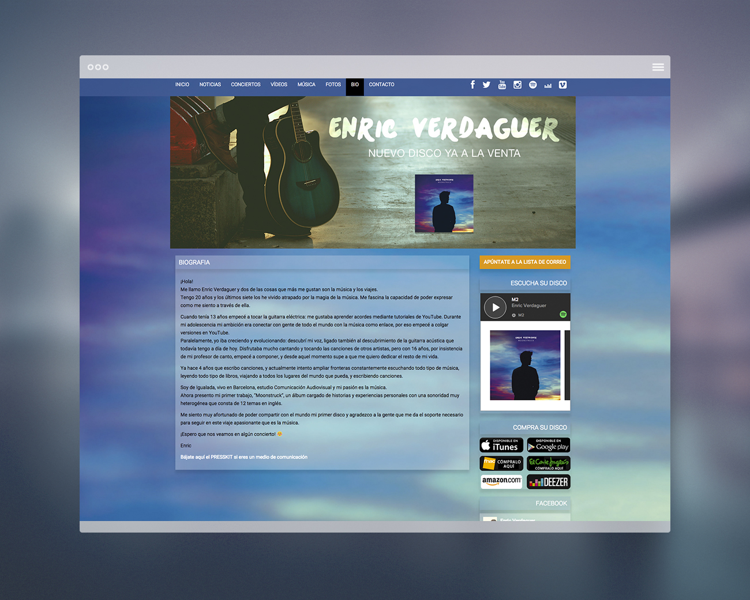Go to INICIO page
The height and width of the screenshot is (600, 750).
pyautogui.click(x=182, y=85)
